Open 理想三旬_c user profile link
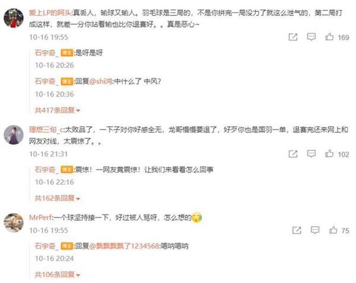This screenshot has height=283, width=356. pos(46,130)
